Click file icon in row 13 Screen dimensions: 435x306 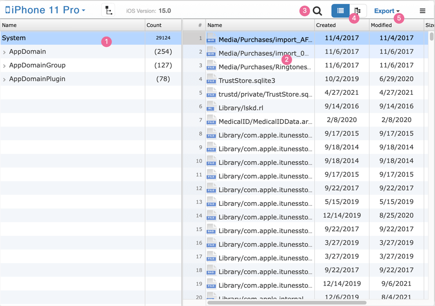pos(212,202)
